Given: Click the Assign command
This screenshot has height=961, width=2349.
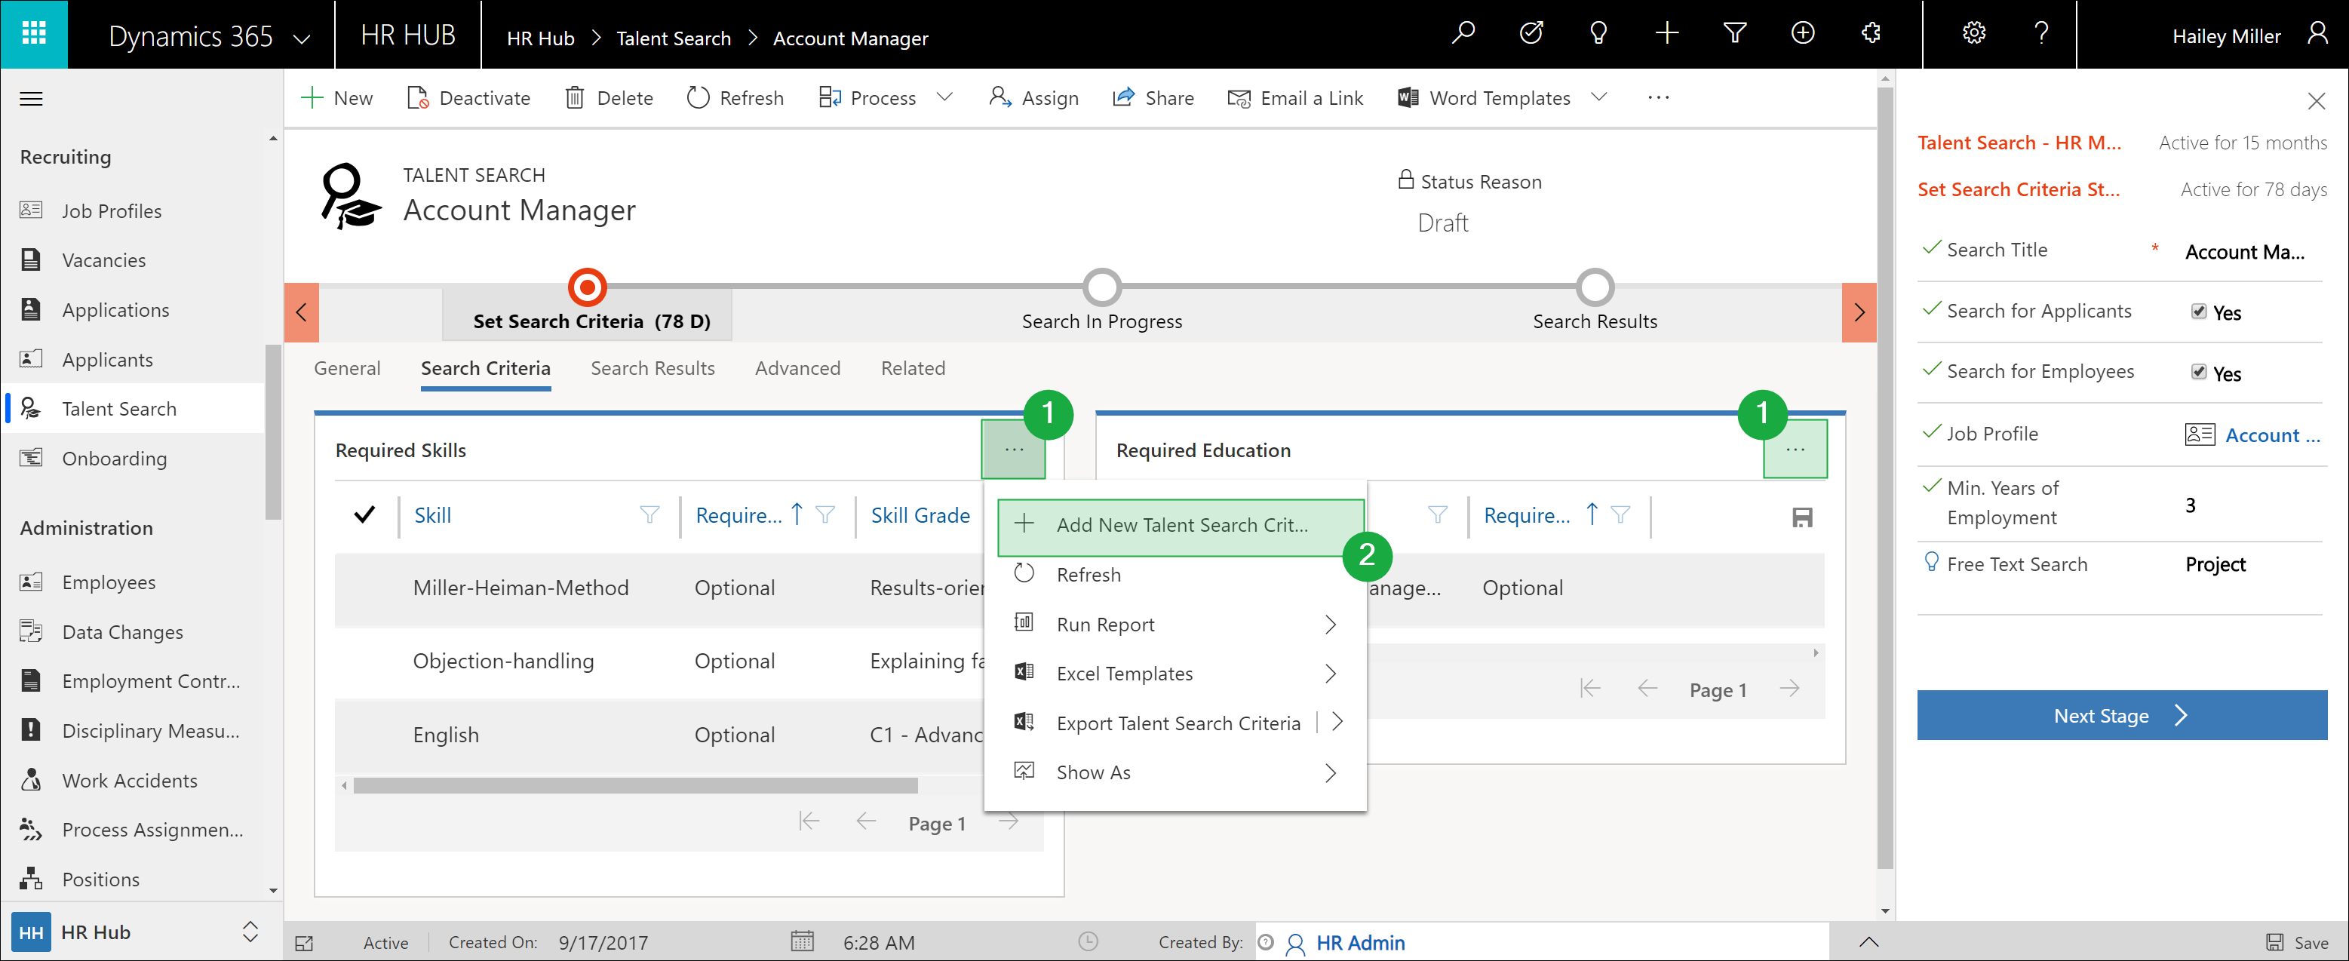Looking at the screenshot, I should (x=1034, y=97).
